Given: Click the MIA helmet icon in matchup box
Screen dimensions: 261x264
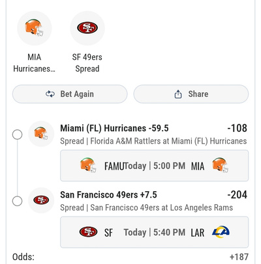Looking at the screenshot, I should pyautogui.click(x=221, y=165).
